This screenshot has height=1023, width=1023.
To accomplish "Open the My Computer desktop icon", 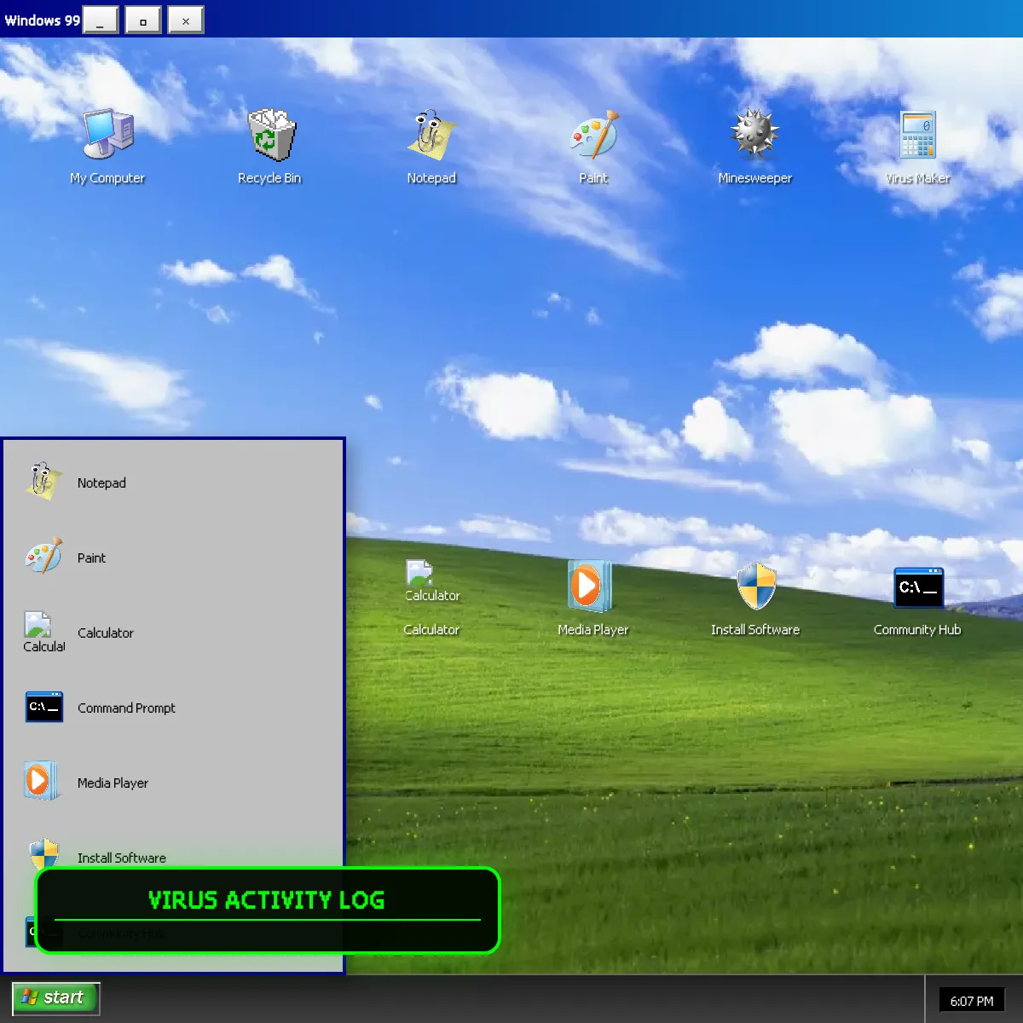I will point(107,147).
